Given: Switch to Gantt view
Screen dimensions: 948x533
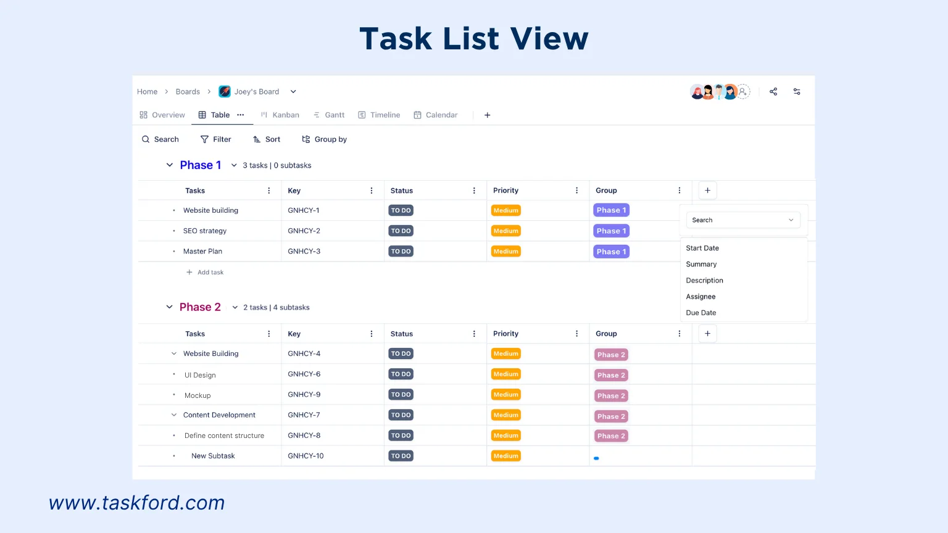Looking at the screenshot, I should [329, 115].
